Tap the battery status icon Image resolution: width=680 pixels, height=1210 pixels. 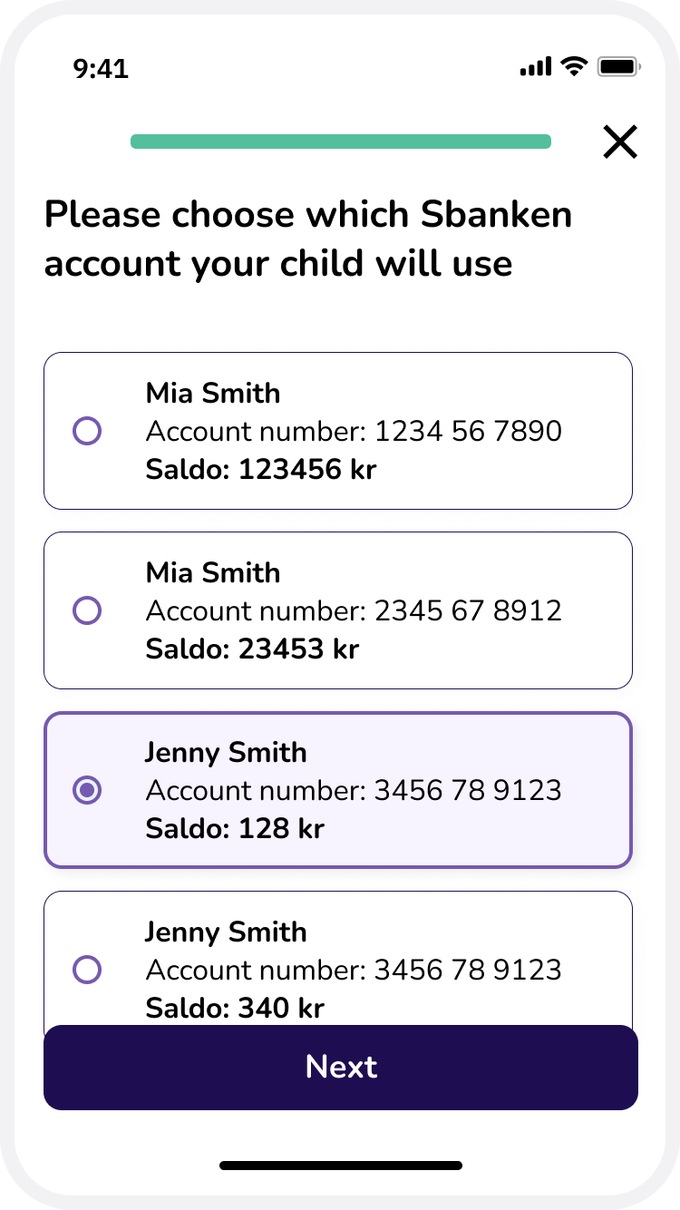[x=620, y=66]
